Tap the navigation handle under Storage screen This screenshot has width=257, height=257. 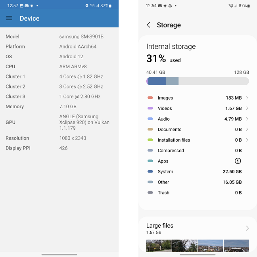click(x=198, y=255)
